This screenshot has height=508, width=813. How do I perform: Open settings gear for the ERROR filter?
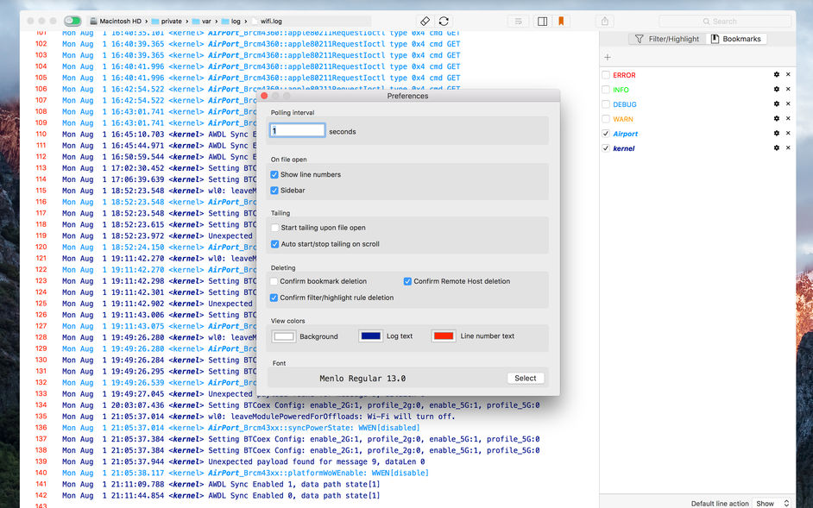[x=777, y=75]
